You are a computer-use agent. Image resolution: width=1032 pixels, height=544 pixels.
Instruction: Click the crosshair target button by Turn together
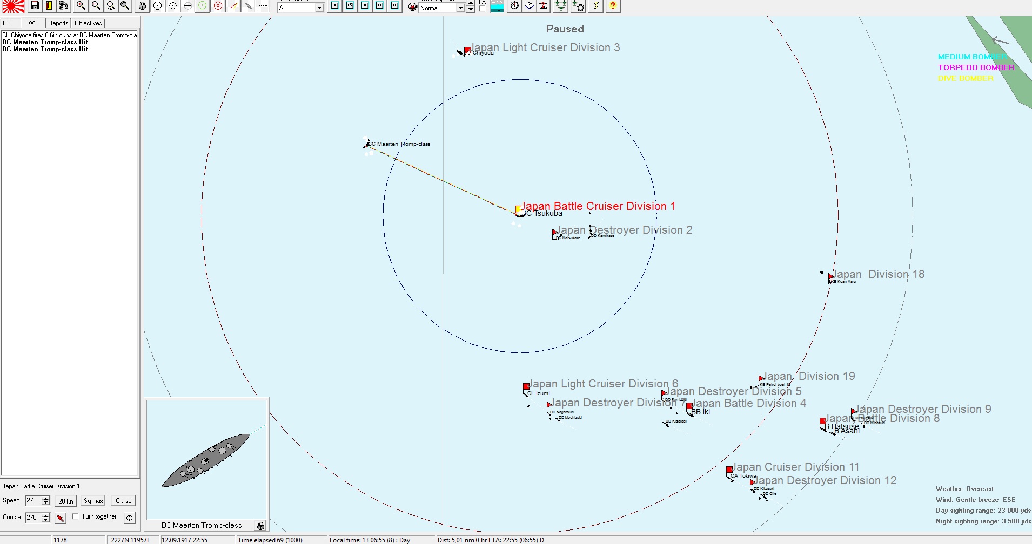(x=130, y=518)
